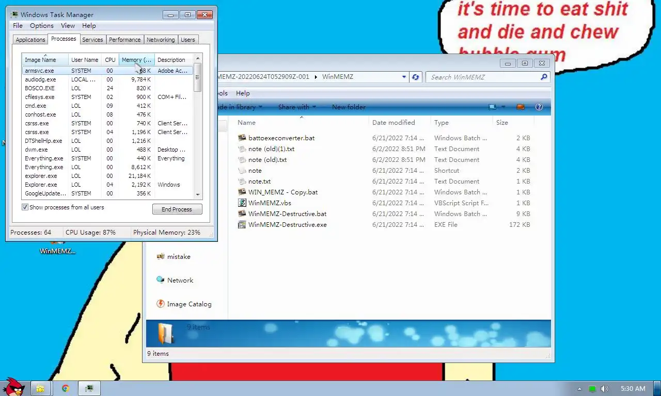This screenshot has width=661, height=396.
Task: Select the WinMEMZ.vbs script icon
Action: click(242, 203)
